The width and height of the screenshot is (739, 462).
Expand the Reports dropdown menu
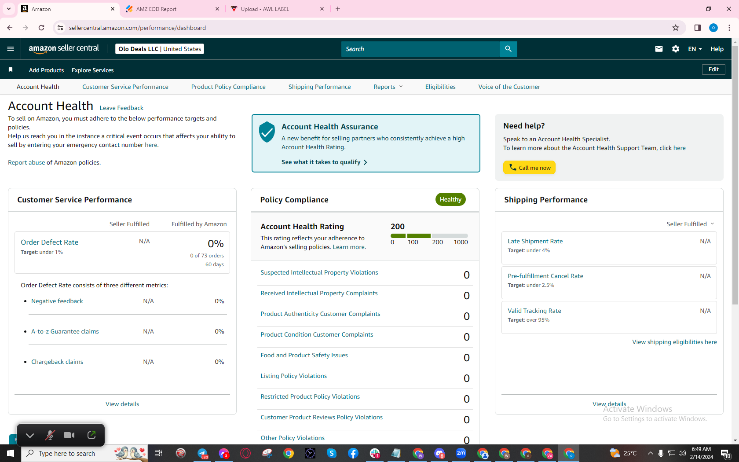388,87
